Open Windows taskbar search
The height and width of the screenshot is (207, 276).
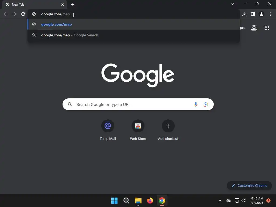[x=126, y=201]
